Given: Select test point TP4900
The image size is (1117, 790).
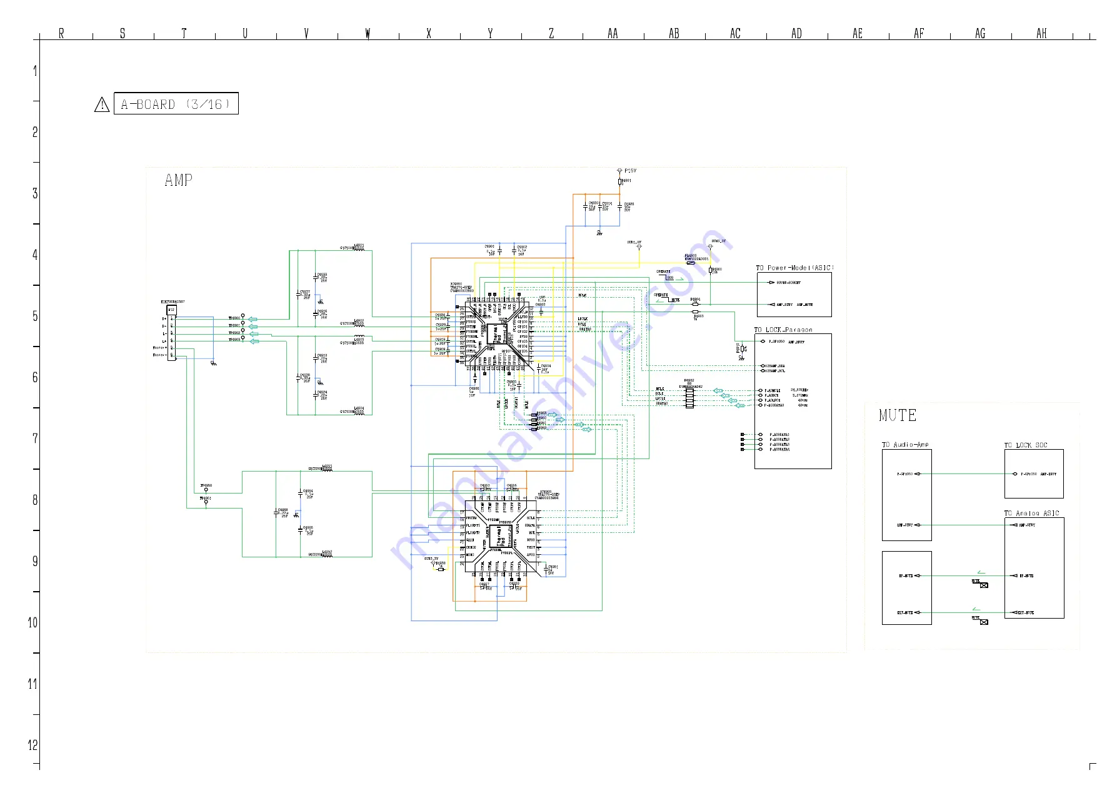Looking at the screenshot, I should tap(243, 317).
